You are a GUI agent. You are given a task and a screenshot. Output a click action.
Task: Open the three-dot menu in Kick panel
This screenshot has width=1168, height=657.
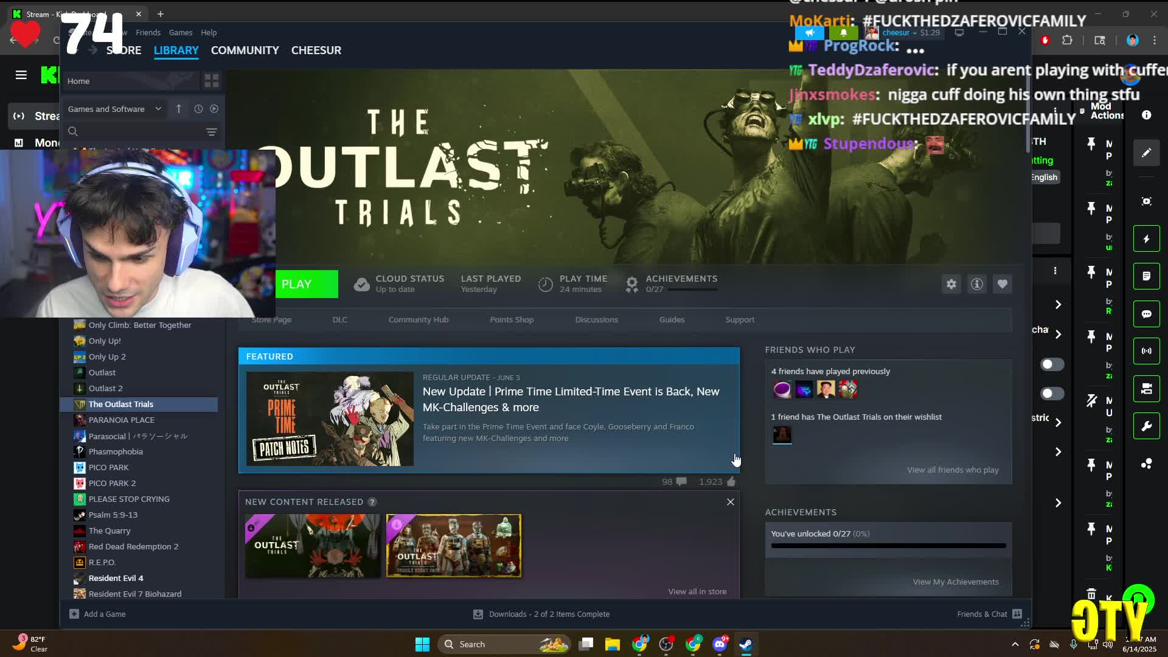(1055, 271)
